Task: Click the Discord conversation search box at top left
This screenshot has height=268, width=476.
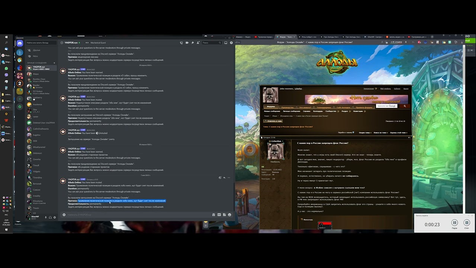Action: (x=41, y=43)
